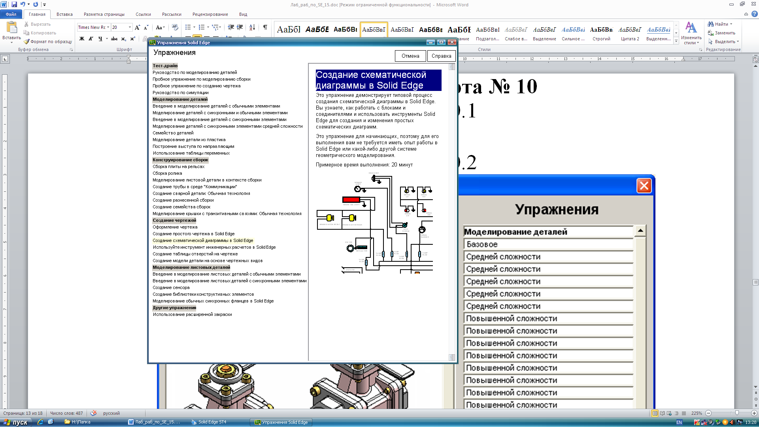Switch to Web Layout view icon

click(x=669, y=413)
